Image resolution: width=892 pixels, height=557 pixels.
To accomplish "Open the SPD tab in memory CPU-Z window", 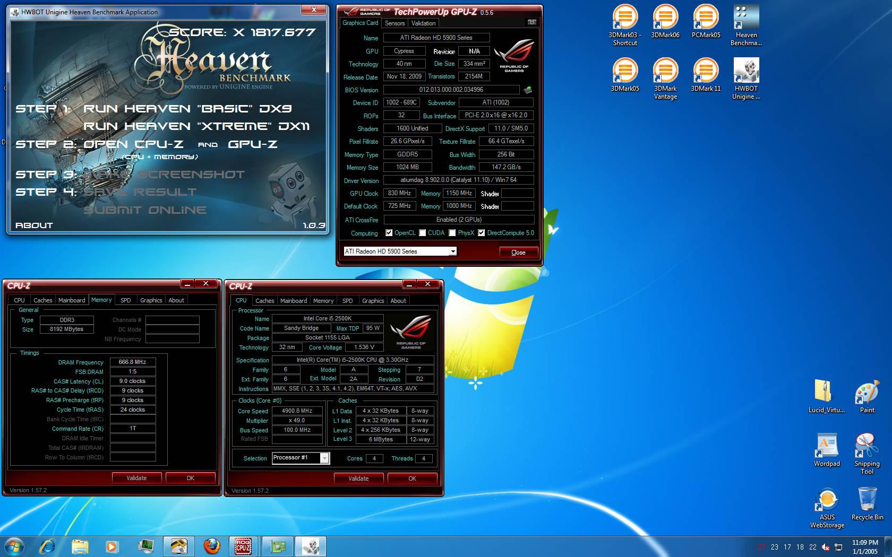I will coord(125,300).
